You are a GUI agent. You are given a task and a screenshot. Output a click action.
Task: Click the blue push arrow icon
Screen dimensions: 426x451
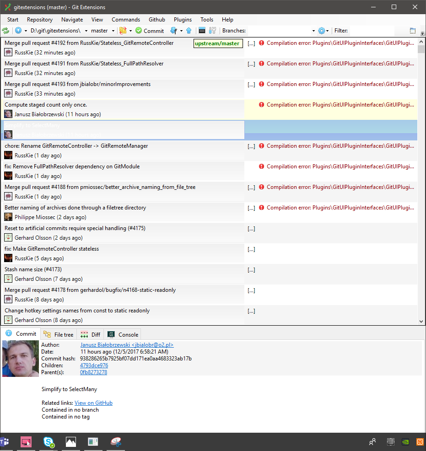(188, 31)
